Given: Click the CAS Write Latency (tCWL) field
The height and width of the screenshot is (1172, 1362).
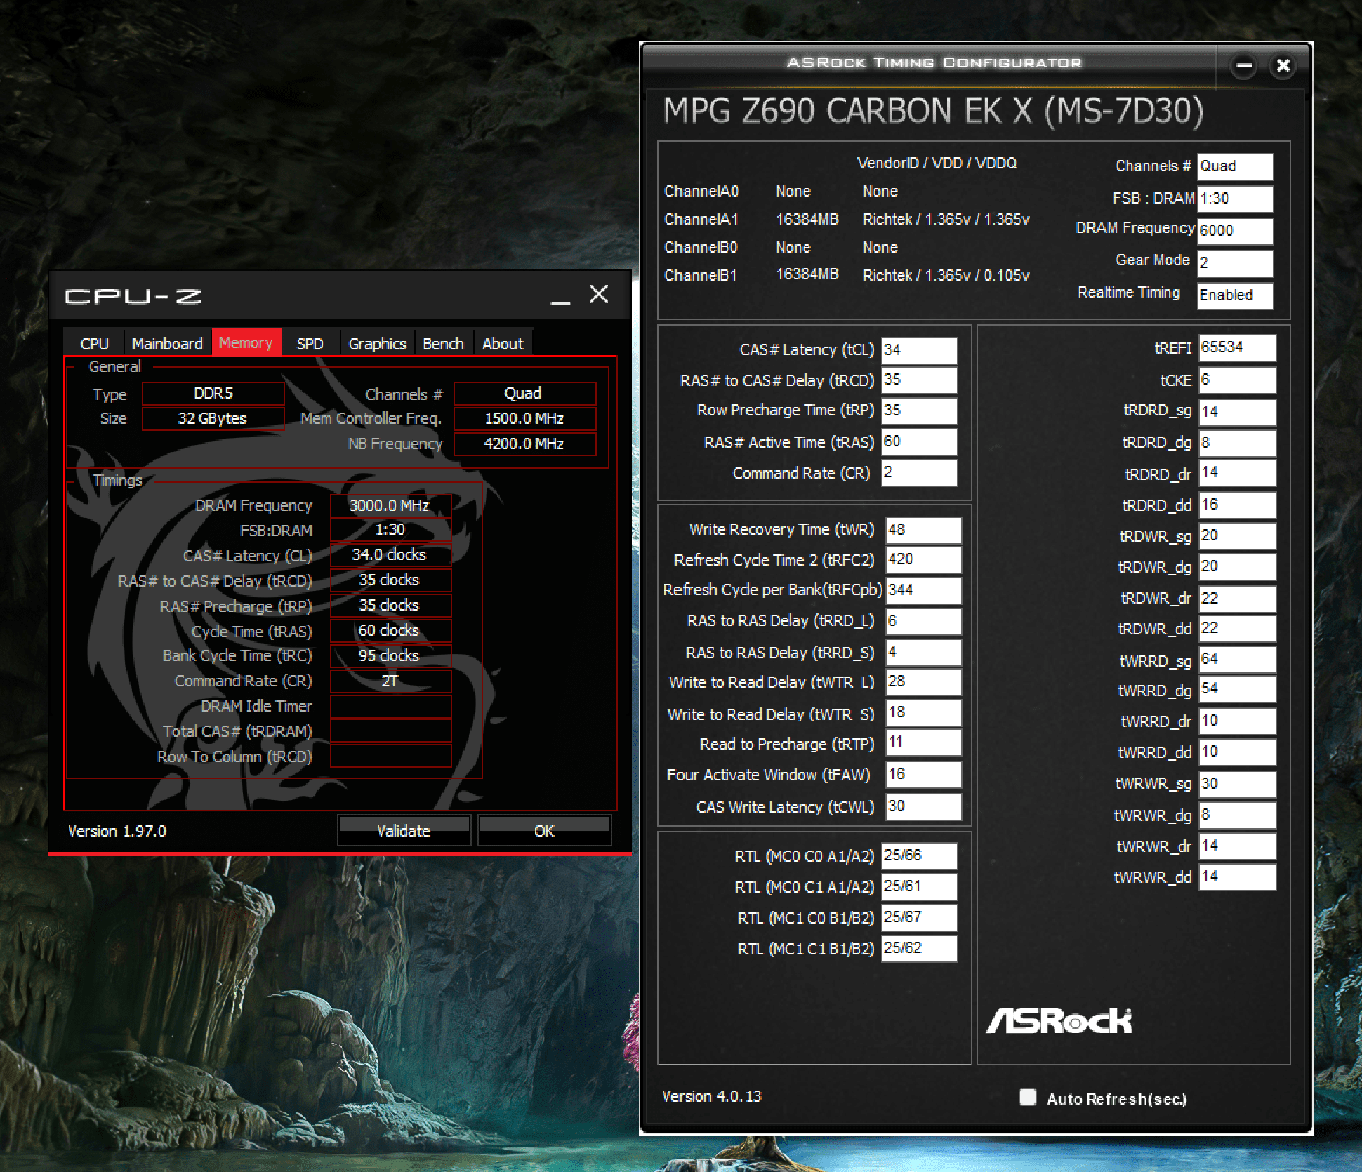Looking at the screenshot, I should [x=924, y=807].
